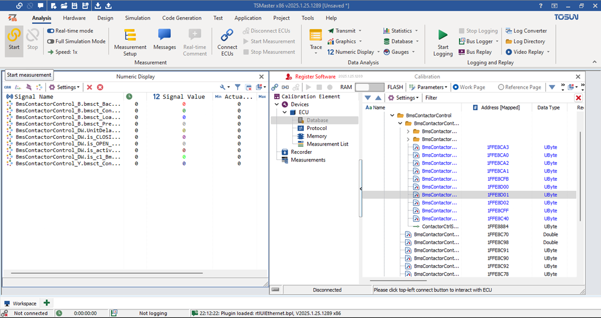Open the Tools ribbon tab
This screenshot has width=601, height=318.
pyautogui.click(x=308, y=18)
